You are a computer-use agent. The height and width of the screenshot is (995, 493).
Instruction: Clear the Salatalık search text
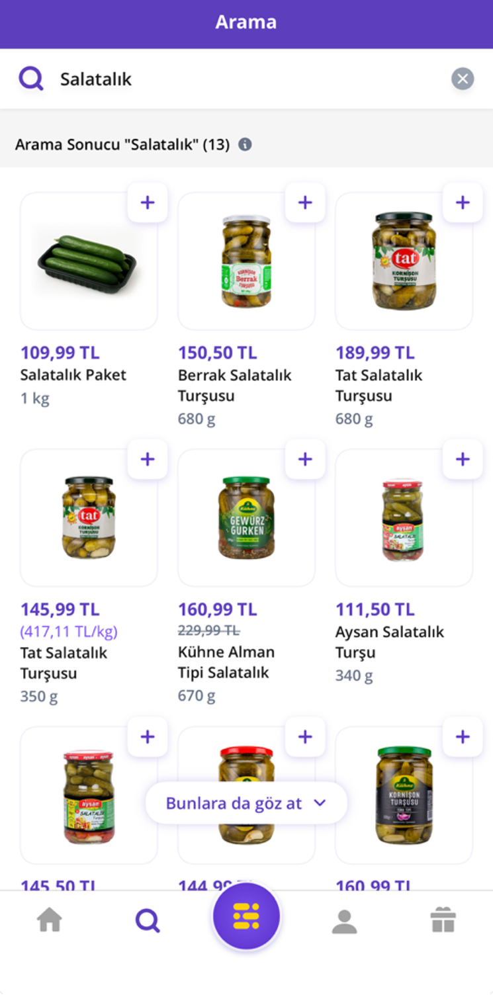pos(463,79)
